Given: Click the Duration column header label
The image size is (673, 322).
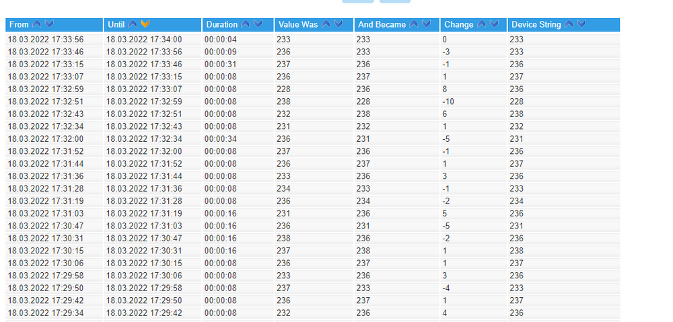Looking at the screenshot, I should (x=222, y=25).
